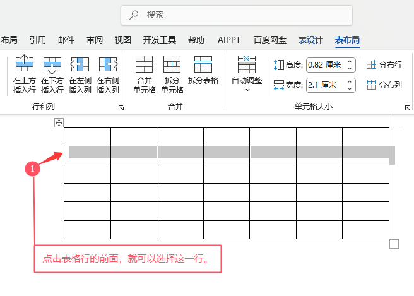Decrease row height with down arrow
The image size is (414, 296).
click(350, 68)
